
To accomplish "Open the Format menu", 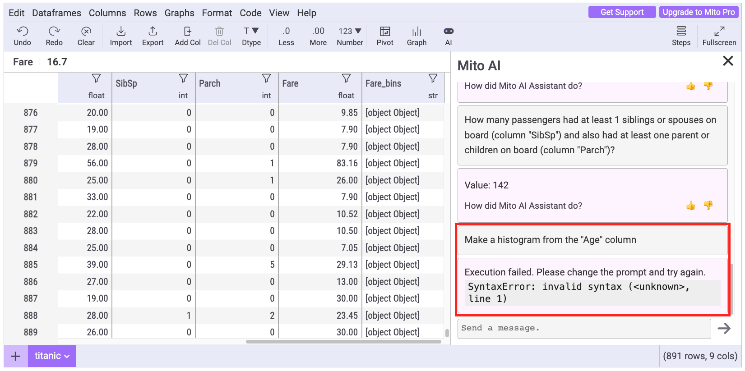I will coord(217,13).
